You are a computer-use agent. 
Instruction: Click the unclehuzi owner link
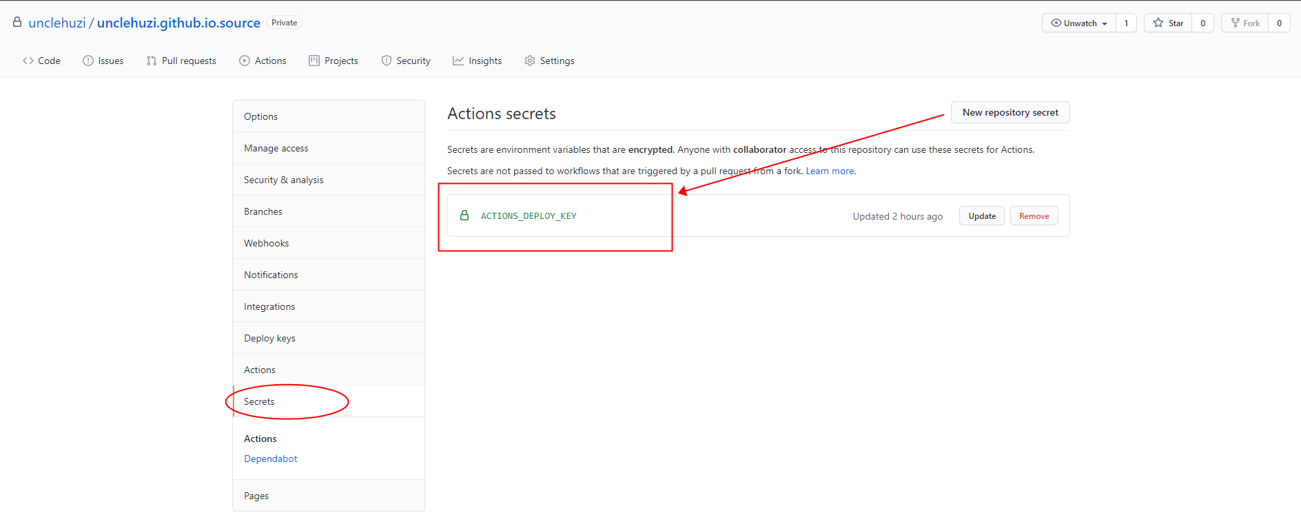[57, 23]
